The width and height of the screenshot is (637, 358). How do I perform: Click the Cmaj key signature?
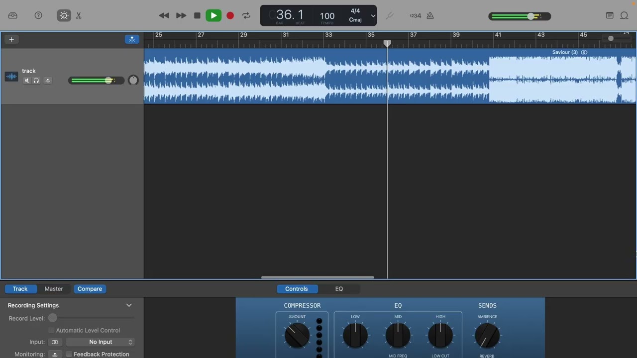click(355, 20)
